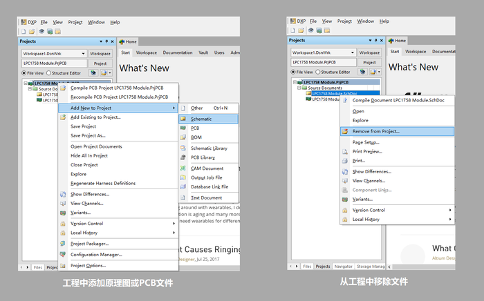Expand Version Control submenu in left menu
The image size is (484, 301).
pyautogui.click(x=118, y=224)
